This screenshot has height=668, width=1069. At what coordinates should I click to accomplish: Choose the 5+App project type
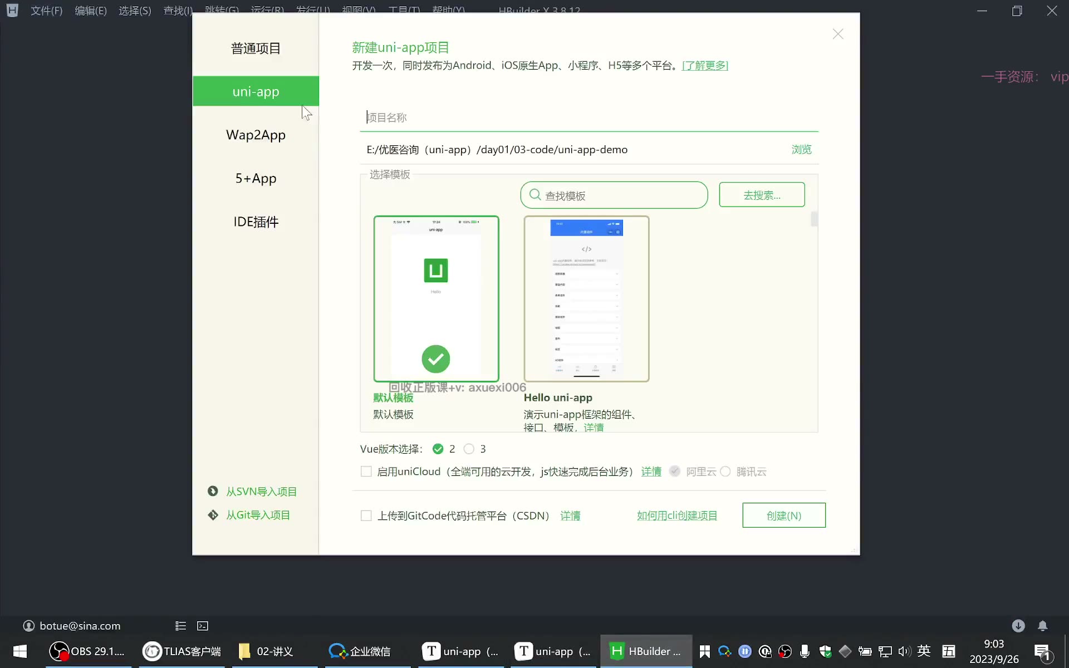coord(256,178)
